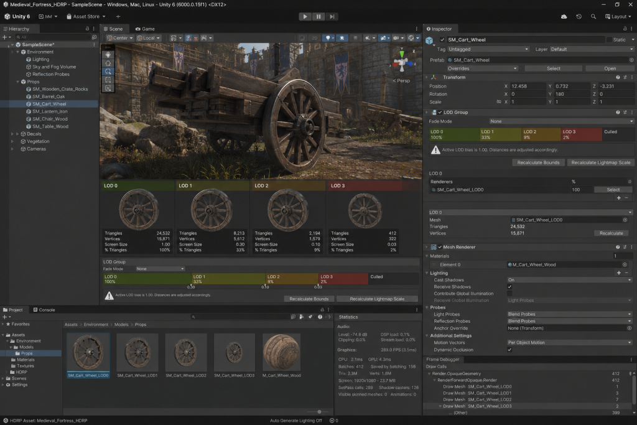Select the Orbit tool in Scene overlay
The image size is (637, 425).
tap(108, 63)
